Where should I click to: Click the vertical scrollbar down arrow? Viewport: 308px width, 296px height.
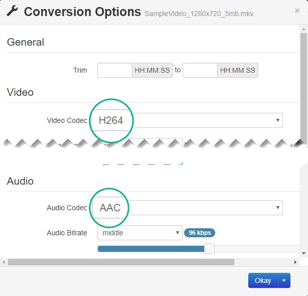(x=303, y=253)
